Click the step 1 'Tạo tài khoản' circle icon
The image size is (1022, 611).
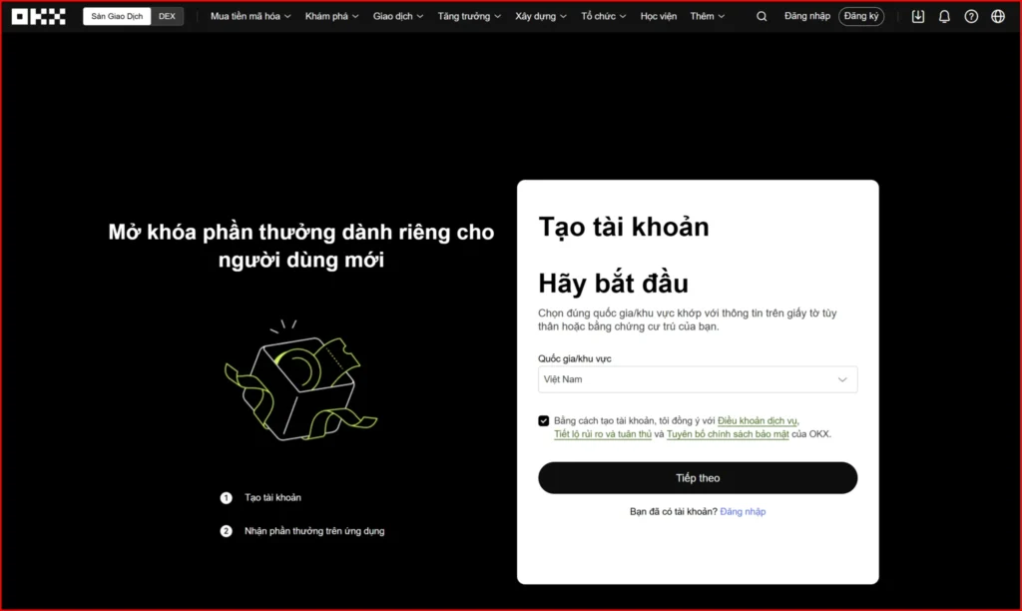pyautogui.click(x=225, y=497)
